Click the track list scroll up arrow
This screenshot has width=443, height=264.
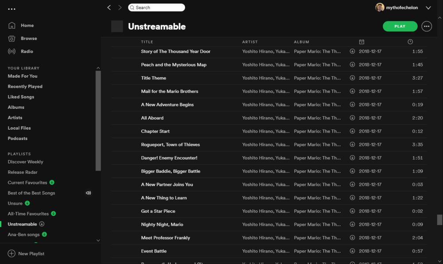click(x=439, y=18)
